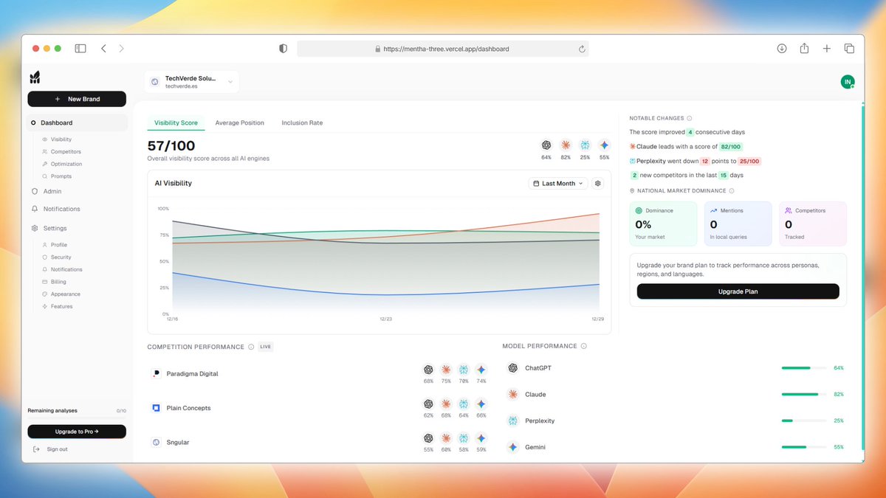Click info icon next to Competition Performance
The width and height of the screenshot is (886, 498).
251,347
